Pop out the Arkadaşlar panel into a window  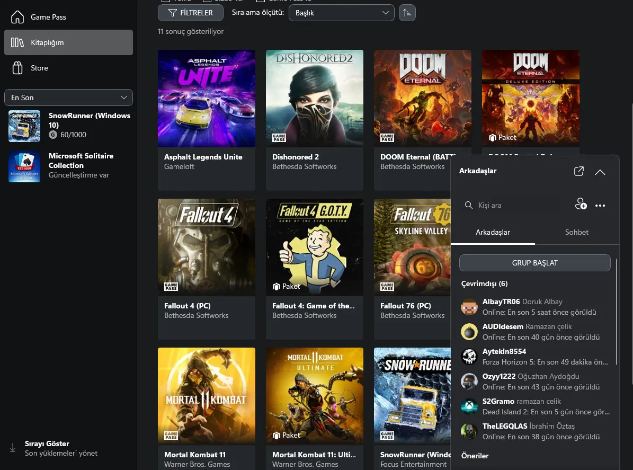click(x=578, y=171)
